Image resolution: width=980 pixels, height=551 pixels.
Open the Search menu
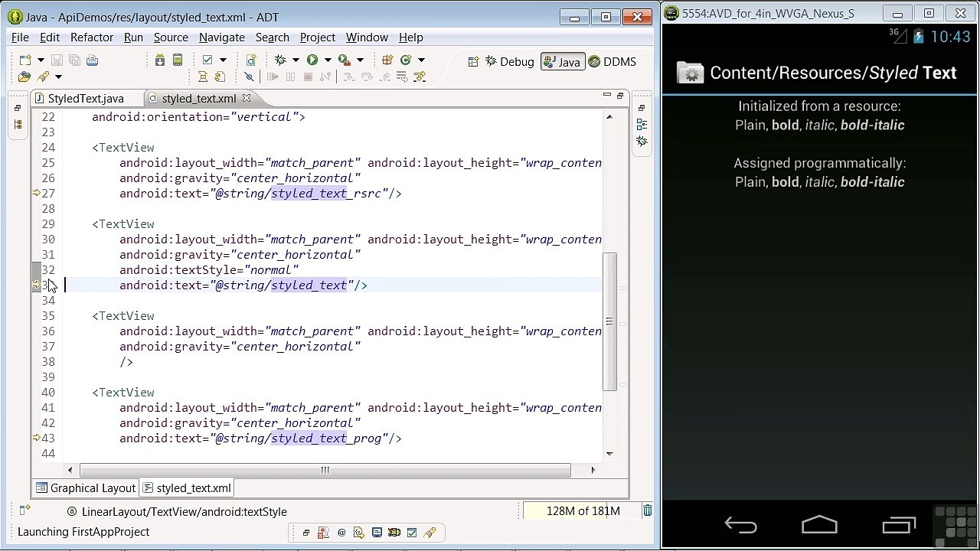[273, 37]
